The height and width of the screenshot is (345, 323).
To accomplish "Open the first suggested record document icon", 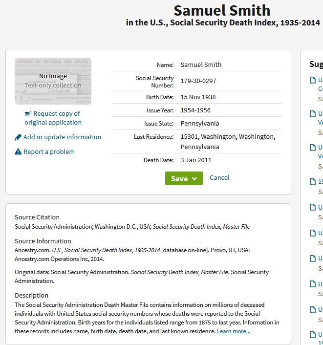I will [x=313, y=80].
